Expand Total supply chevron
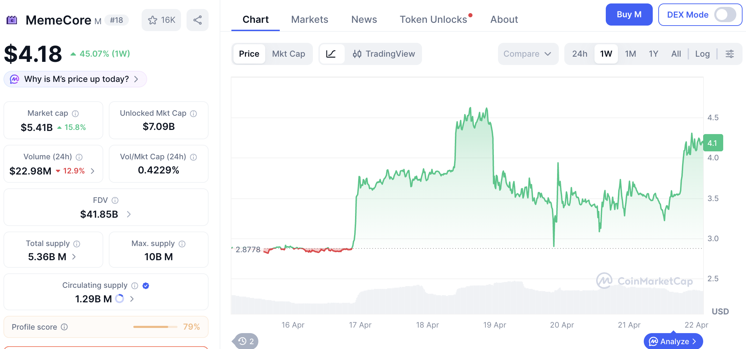This screenshot has width=746, height=349. [74, 257]
